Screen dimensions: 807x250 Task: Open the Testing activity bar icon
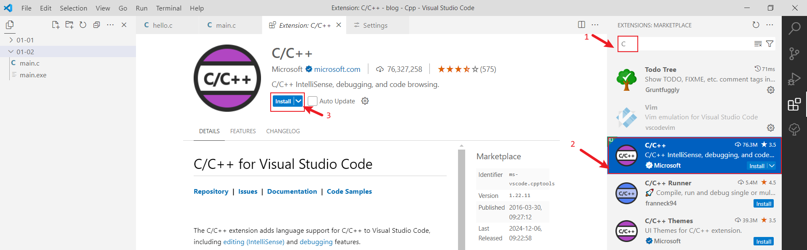(x=794, y=129)
